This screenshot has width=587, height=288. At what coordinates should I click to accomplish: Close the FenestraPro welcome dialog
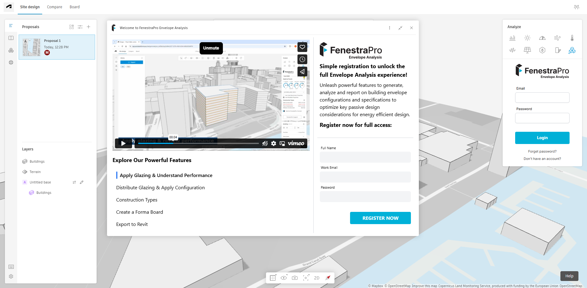click(412, 28)
